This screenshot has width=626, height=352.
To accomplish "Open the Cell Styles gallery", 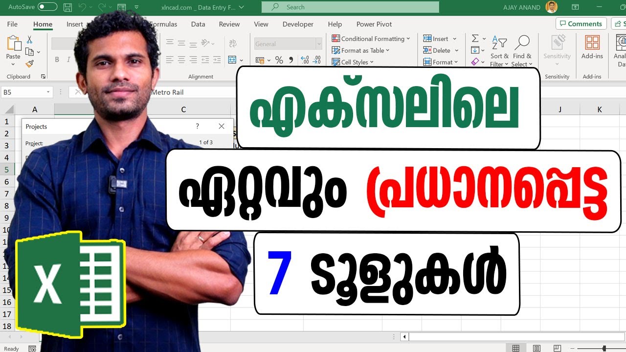I will coord(353,62).
